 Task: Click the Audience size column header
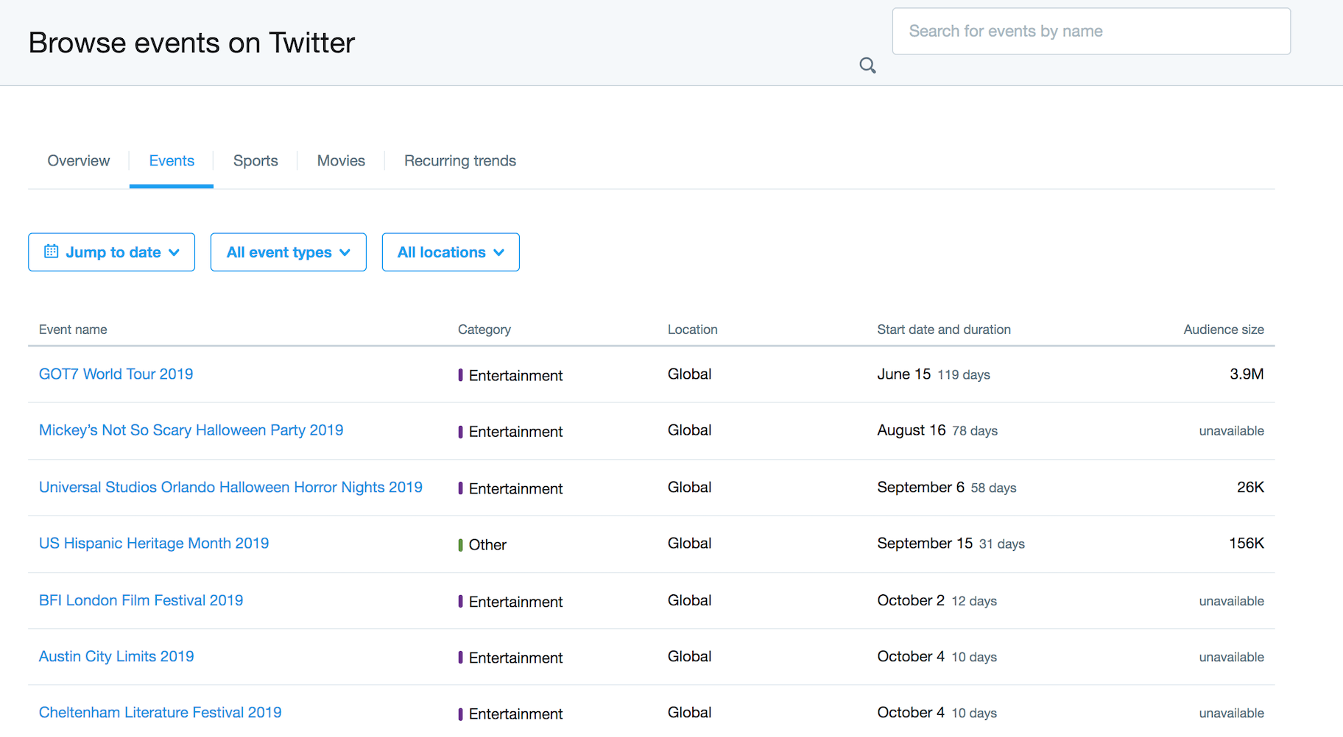point(1223,330)
